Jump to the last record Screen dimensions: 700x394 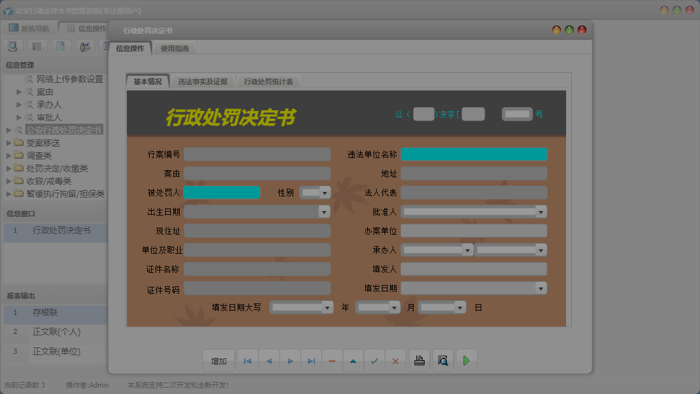pyautogui.click(x=311, y=361)
